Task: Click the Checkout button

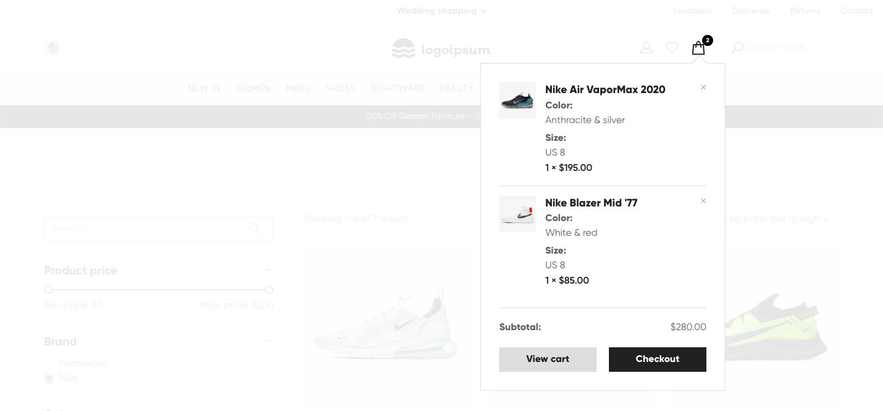Action: [x=657, y=360]
